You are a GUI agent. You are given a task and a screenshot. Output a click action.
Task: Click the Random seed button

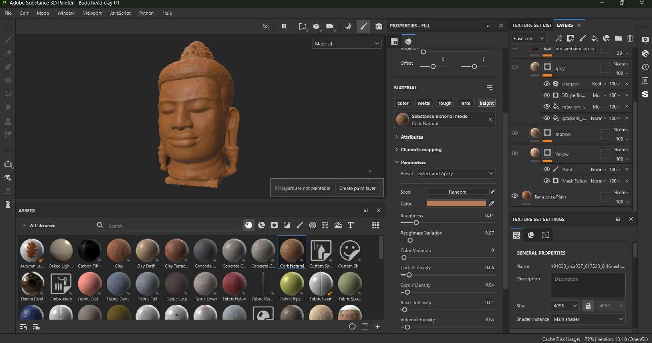[x=457, y=192]
